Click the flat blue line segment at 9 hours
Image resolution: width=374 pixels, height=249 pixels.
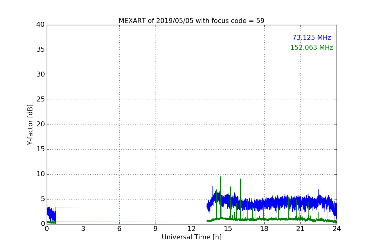point(156,207)
